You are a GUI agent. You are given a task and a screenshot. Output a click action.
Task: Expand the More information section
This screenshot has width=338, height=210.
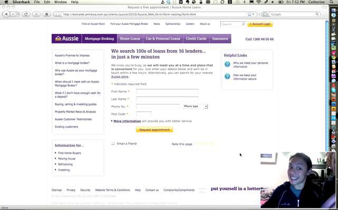[x=127, y=121]
